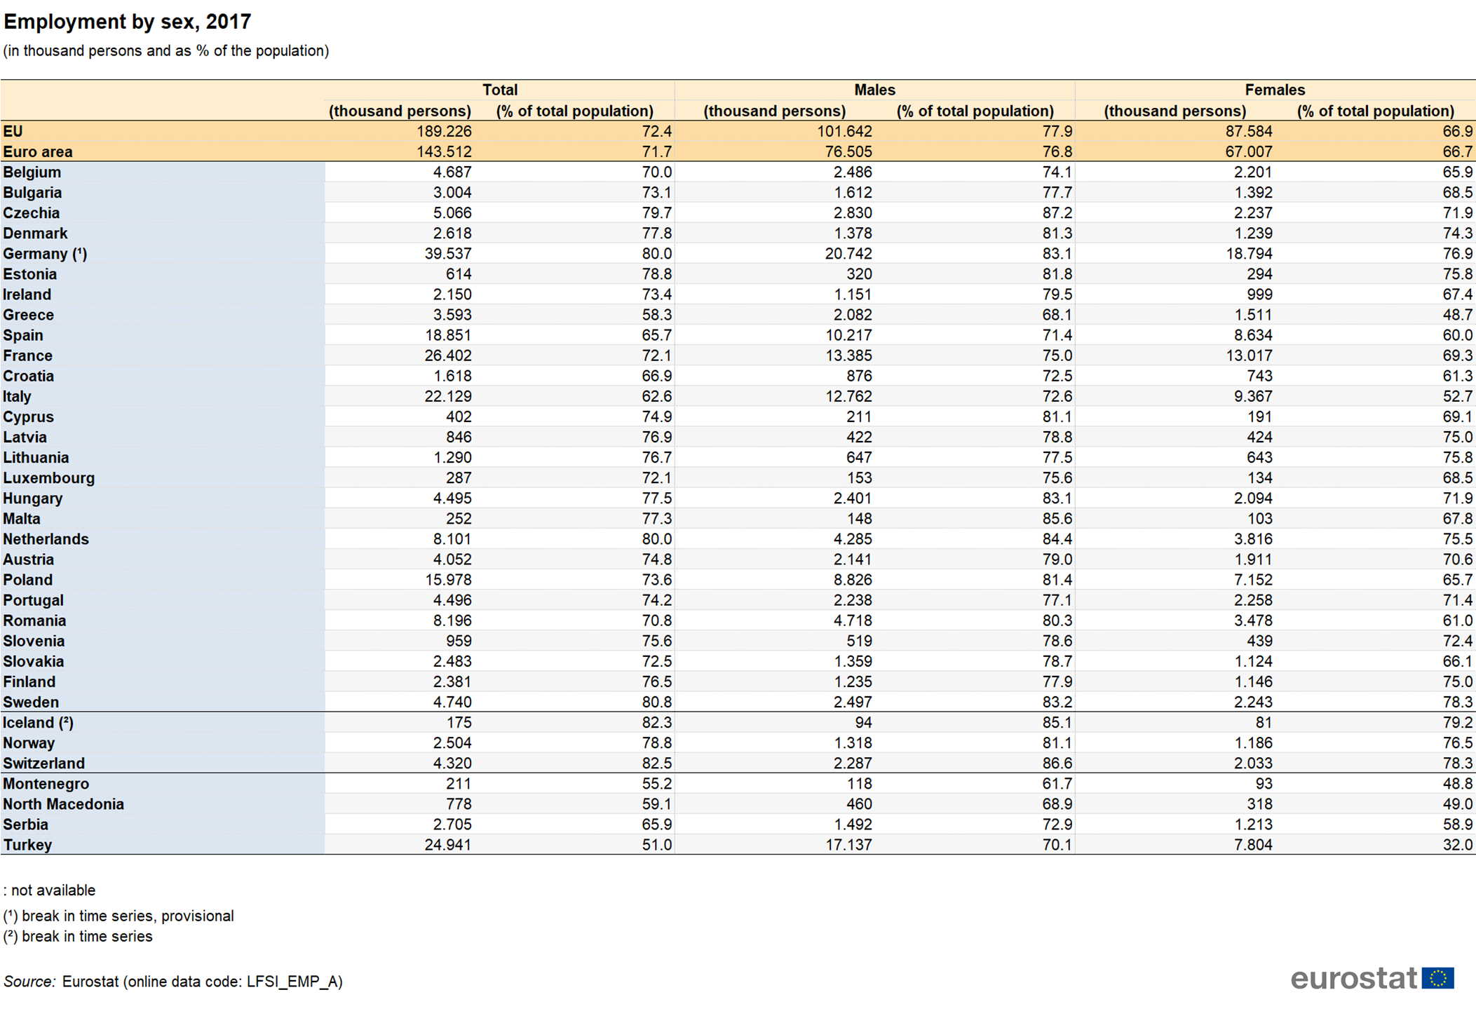Select the 'Montenegro' row label
The image size is (1476, 1011).
(x=46, y=783)
